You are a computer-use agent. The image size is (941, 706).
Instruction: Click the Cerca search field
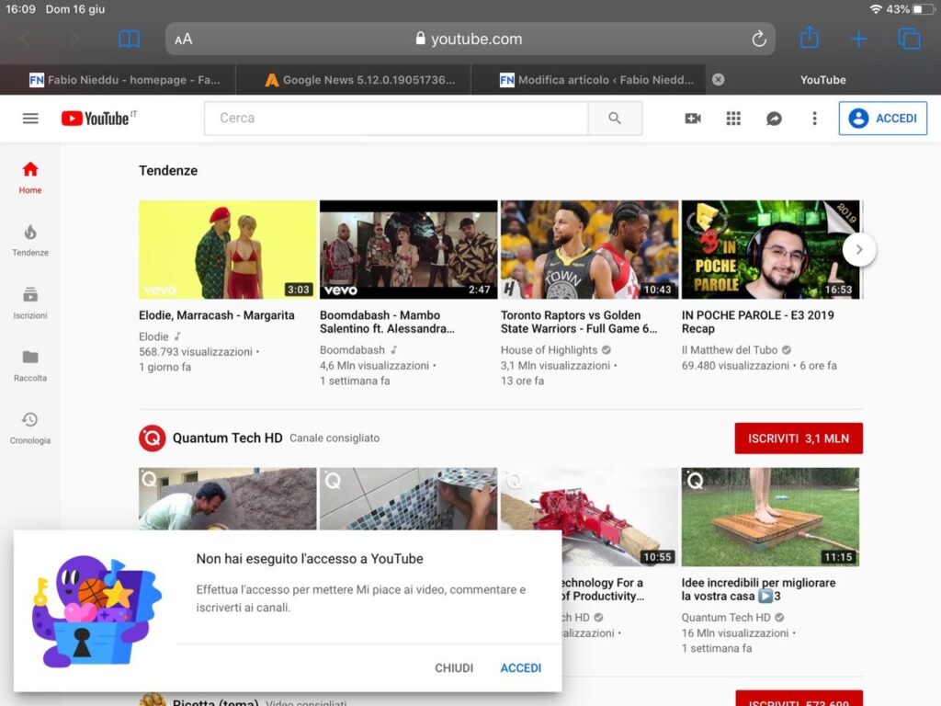[x=396, y=119]
